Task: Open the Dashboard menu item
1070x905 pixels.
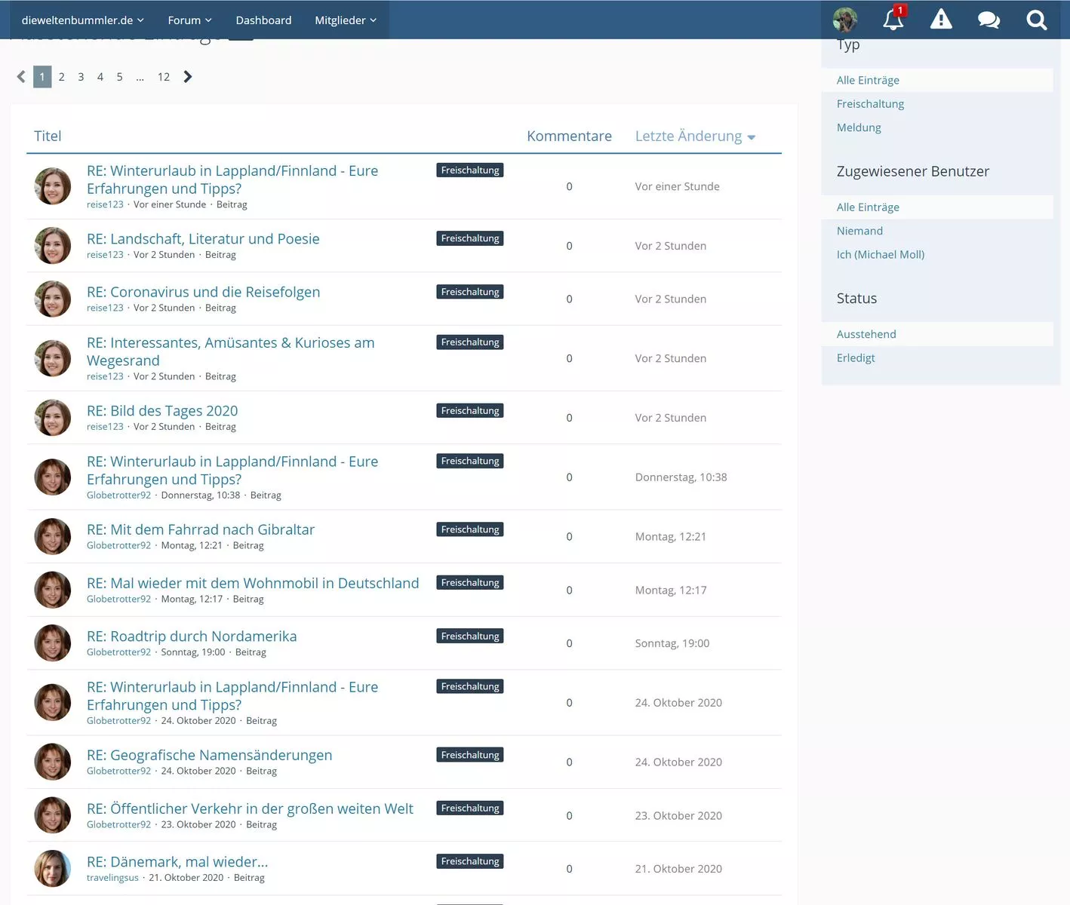Action: click(x=263, y=20)
